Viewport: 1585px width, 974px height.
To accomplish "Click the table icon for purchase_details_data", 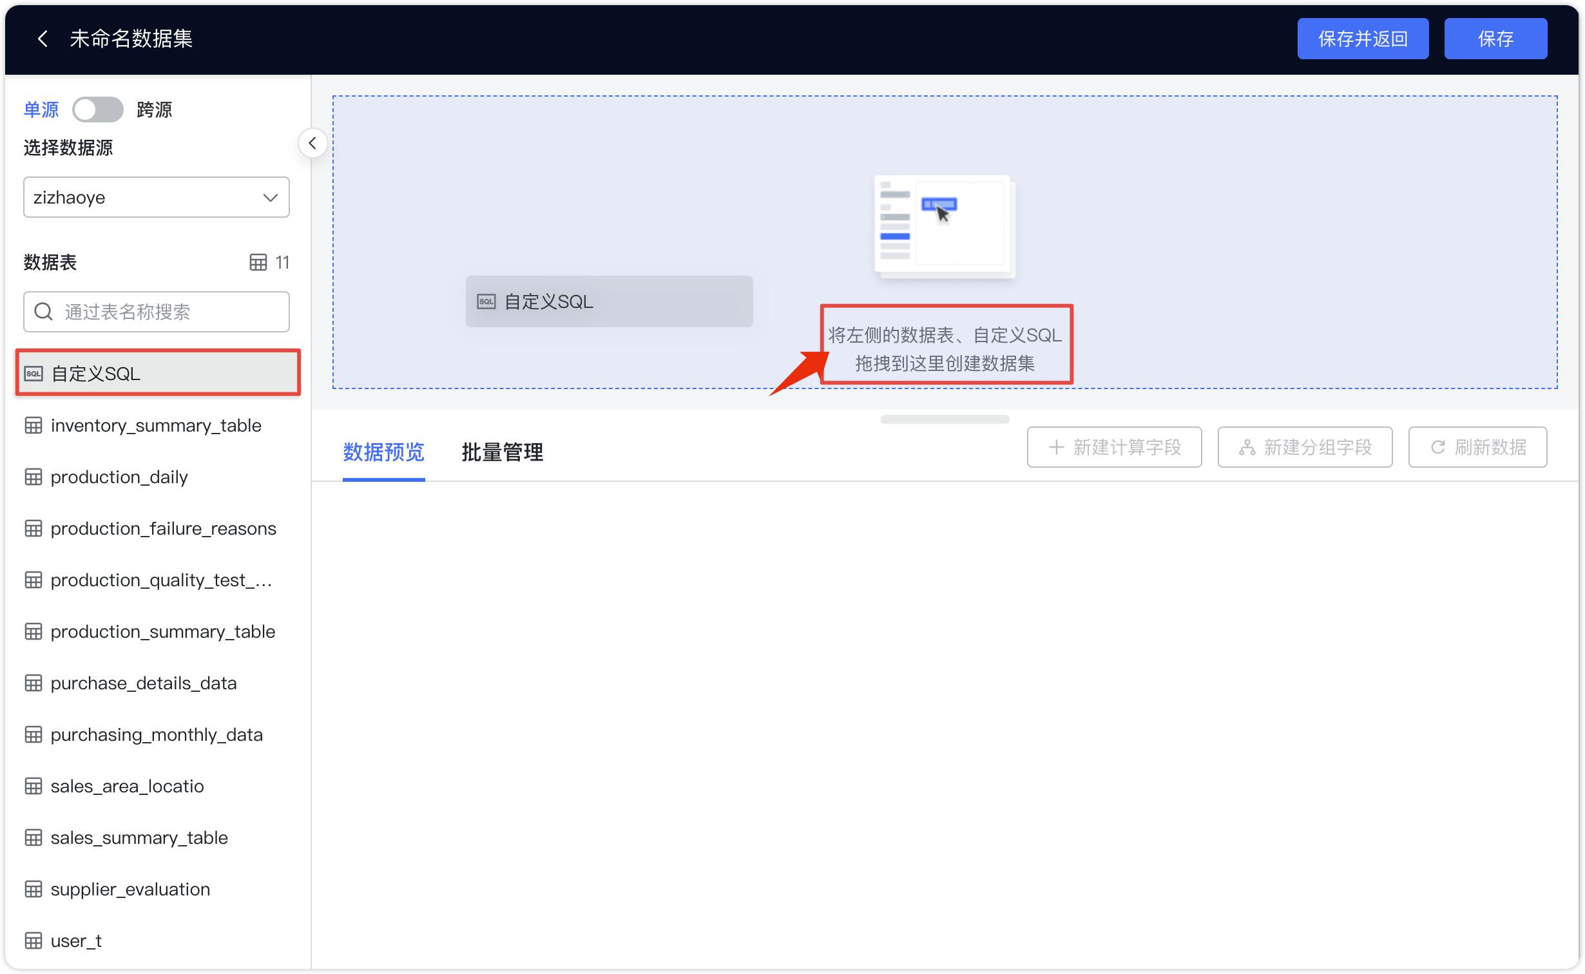I will (x=34, y=683).
